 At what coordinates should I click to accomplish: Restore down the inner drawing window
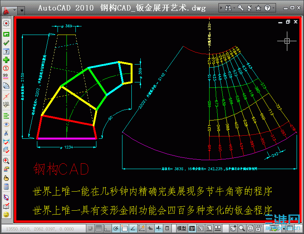point(288,22)
